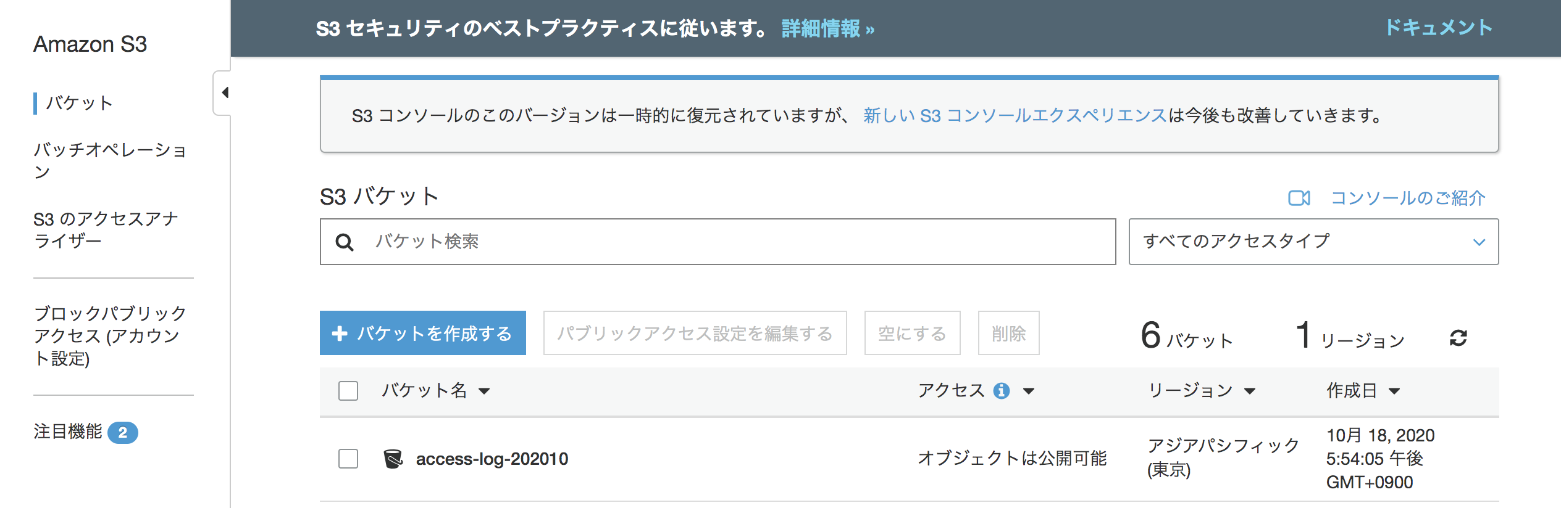1561x508 pixels.
Task: Click the magnifying glass in the search box
Action: click(344, 242)
